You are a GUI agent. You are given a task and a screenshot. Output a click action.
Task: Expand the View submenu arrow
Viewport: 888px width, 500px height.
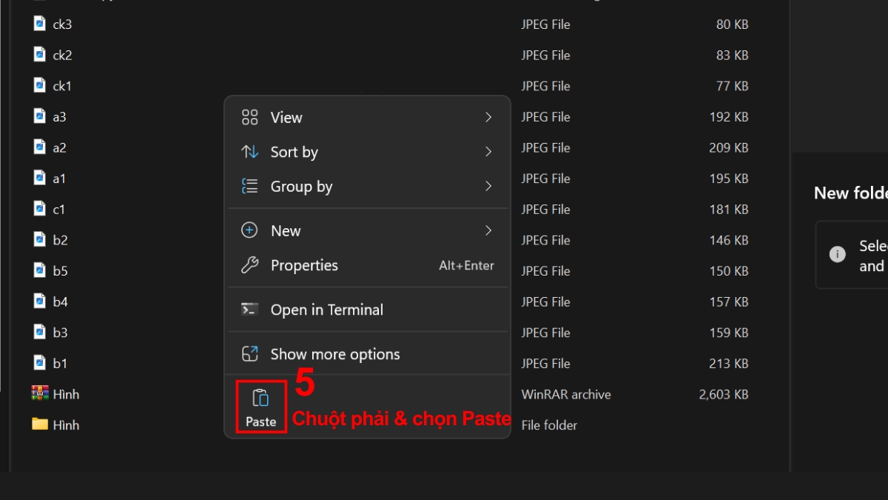click(x=488, y=118)
